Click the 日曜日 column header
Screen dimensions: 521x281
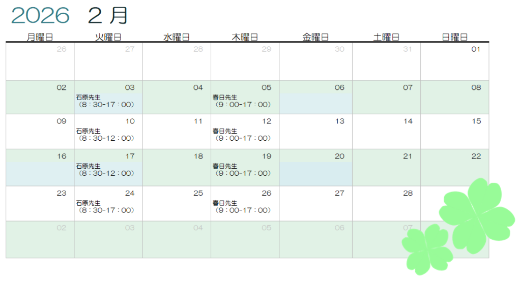pos(454,37)
